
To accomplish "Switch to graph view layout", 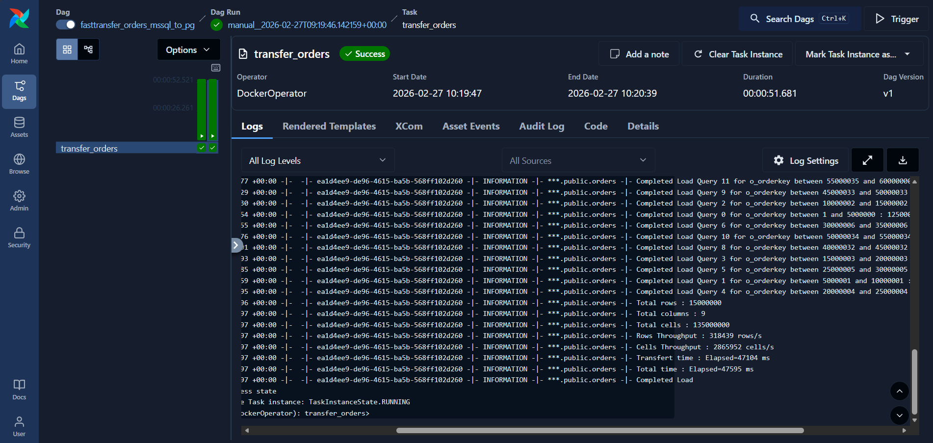I will (x=88, y=49).
